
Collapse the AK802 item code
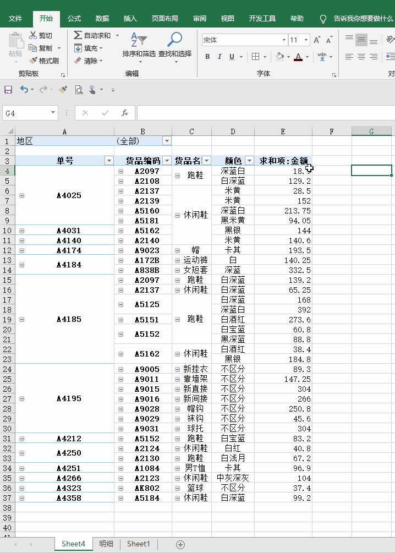tap(121, 489)
